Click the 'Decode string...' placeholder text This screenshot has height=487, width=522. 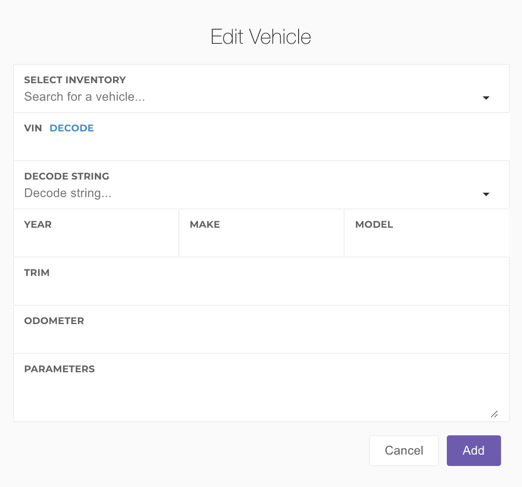(68, 193)
